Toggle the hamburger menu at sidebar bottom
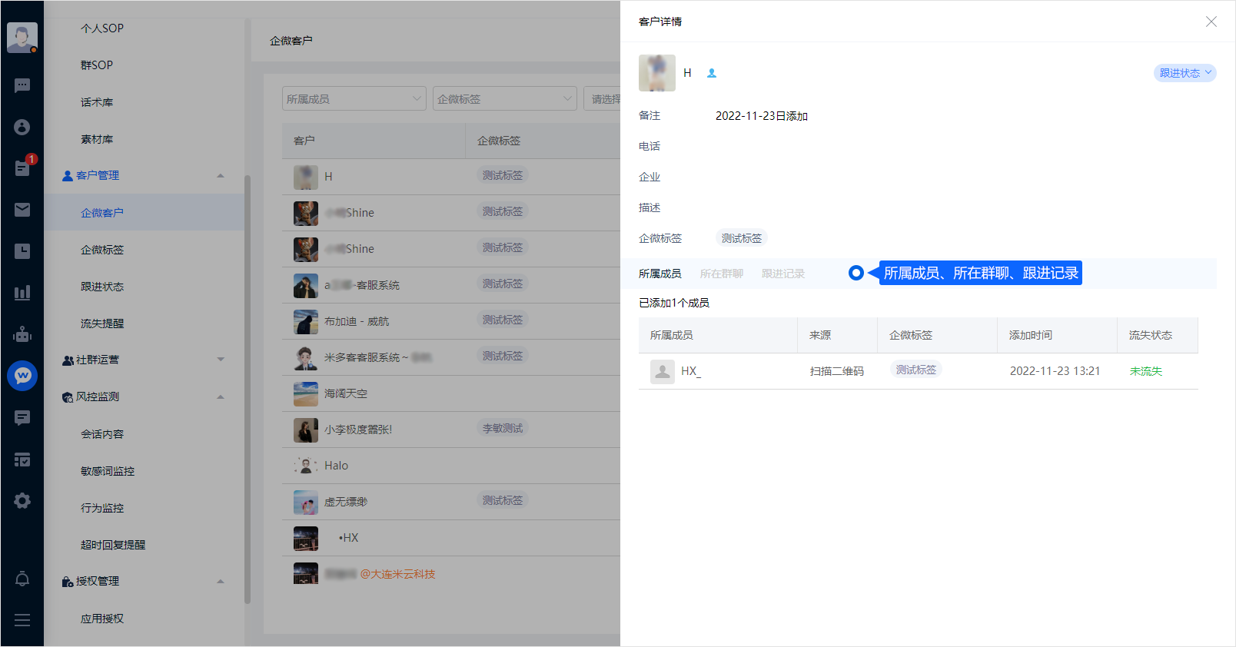The image size is (1236, 647). pyautogui.click(x=22, y=620)
